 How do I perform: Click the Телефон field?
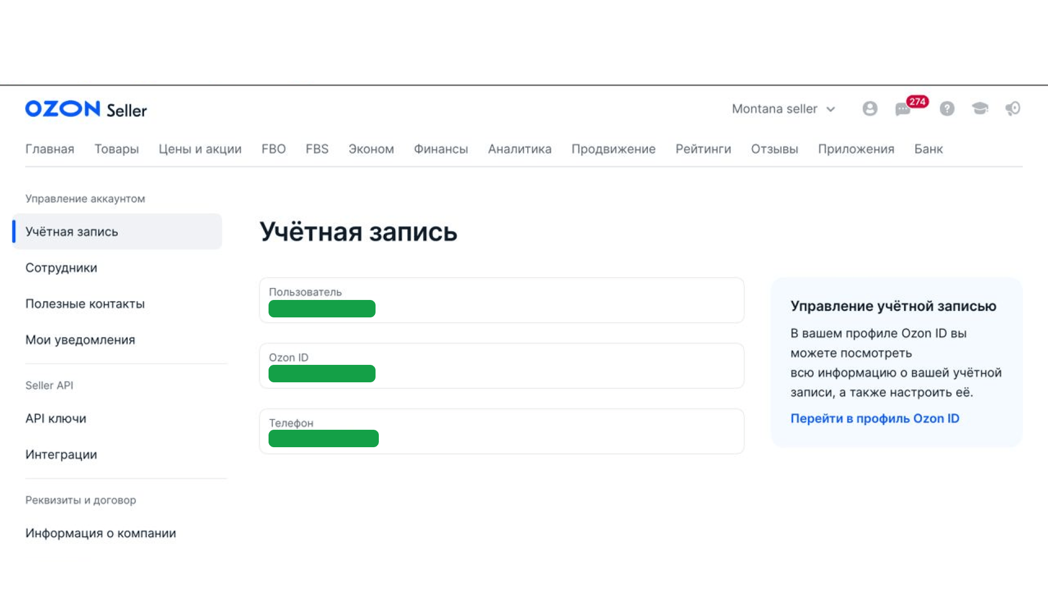tap(502, 431)
